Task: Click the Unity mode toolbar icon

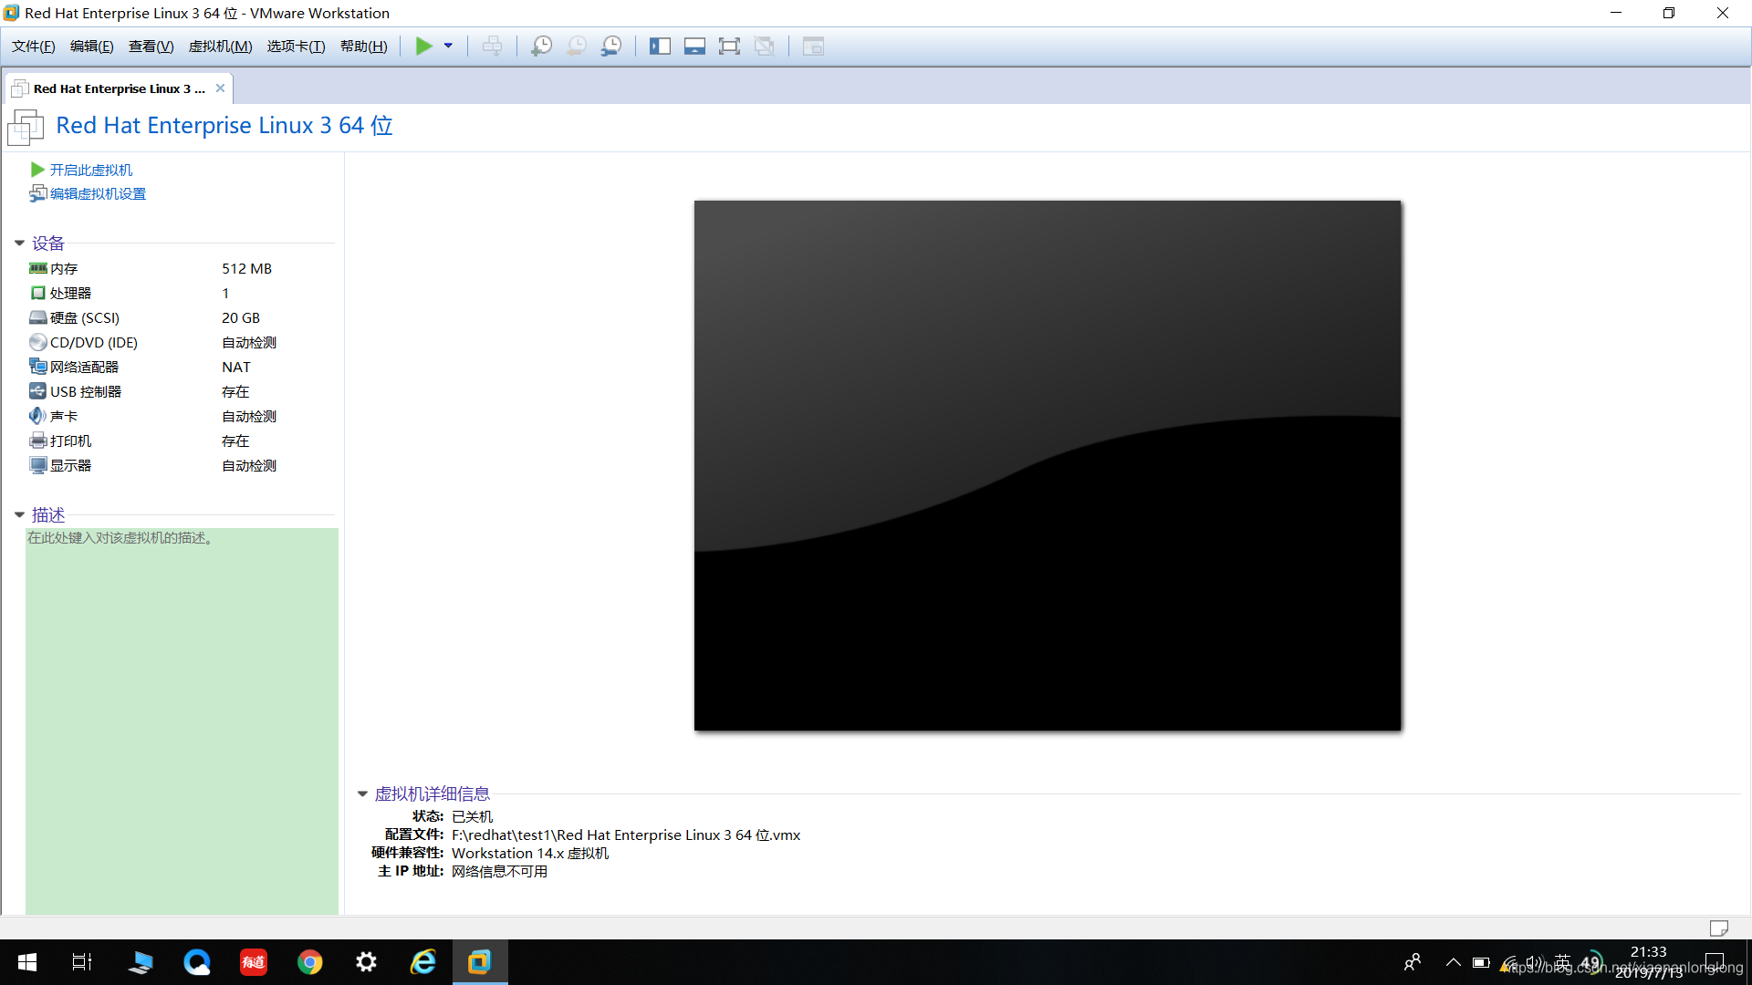Action: click(x=765, y=46)
